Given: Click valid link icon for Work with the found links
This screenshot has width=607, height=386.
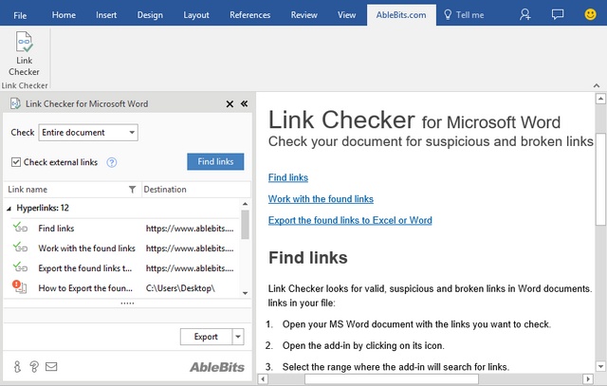Looking at the screenshot, I should 20,248.
